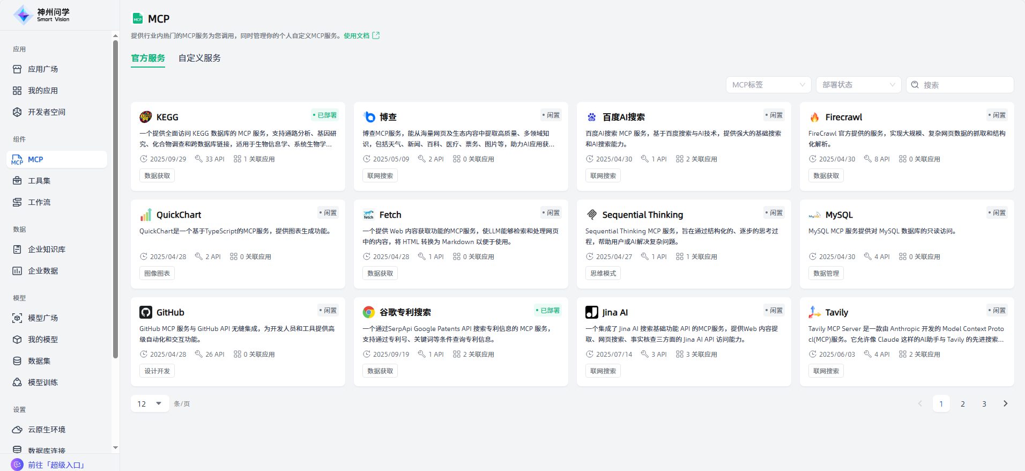The image size is (1025, 471).
Task: Go to pagination page 2
Action: (962, 403)
